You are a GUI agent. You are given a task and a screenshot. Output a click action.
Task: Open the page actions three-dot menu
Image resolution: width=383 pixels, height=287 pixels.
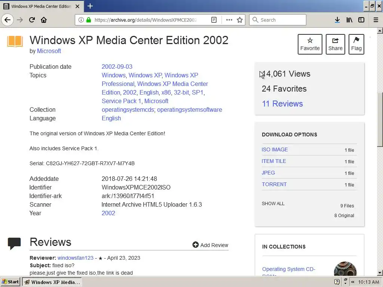tap(229, 20)
